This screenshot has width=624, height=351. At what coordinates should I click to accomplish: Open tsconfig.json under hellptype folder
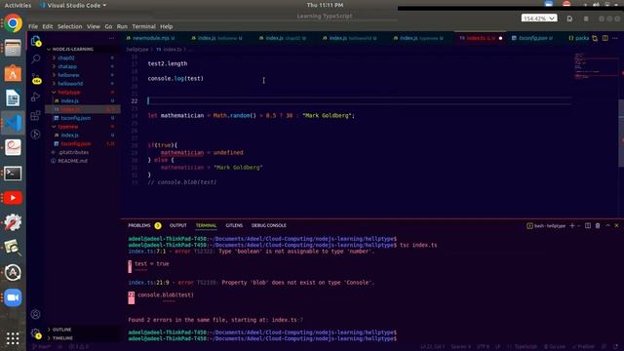[76, 118]
